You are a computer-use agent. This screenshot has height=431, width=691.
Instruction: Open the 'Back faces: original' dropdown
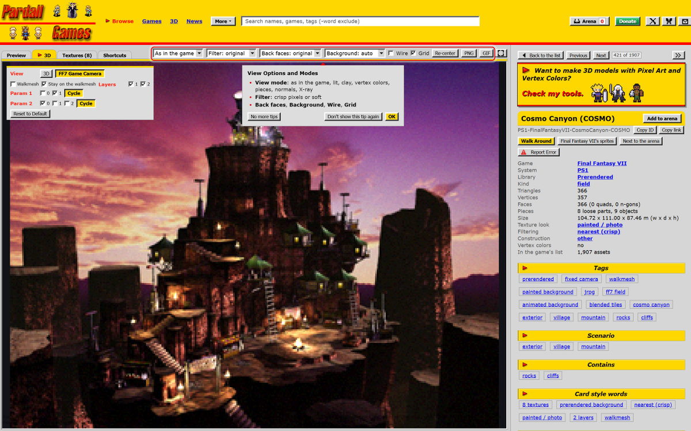point(290,53)
